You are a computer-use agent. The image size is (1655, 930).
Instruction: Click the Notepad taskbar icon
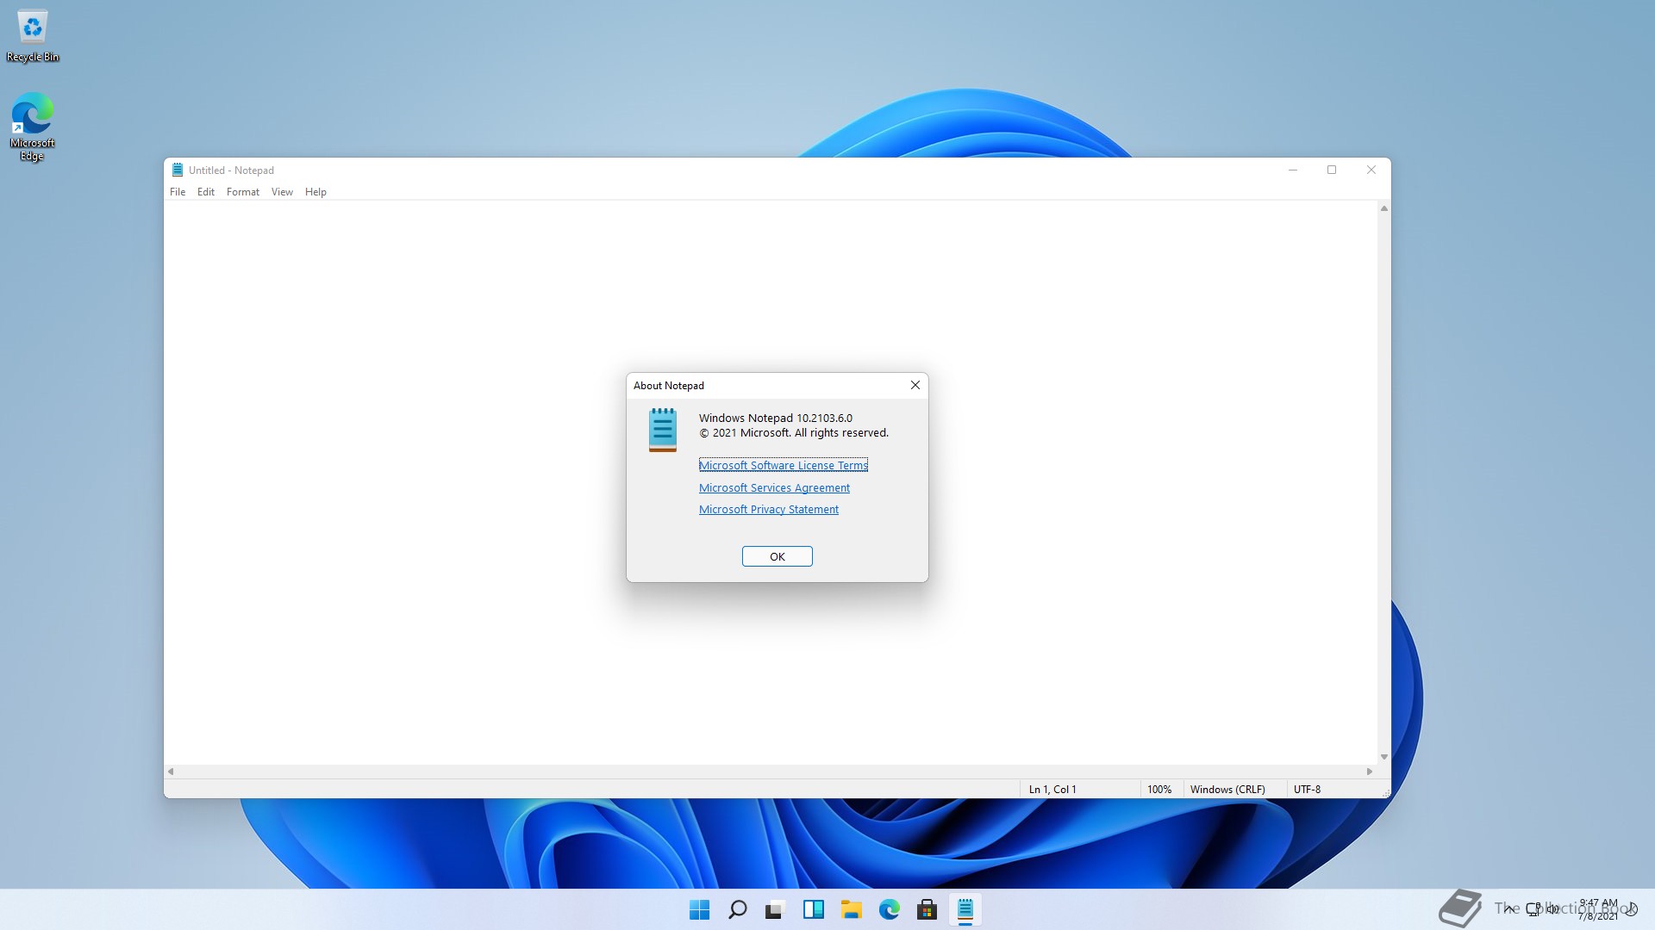point(965,909)
